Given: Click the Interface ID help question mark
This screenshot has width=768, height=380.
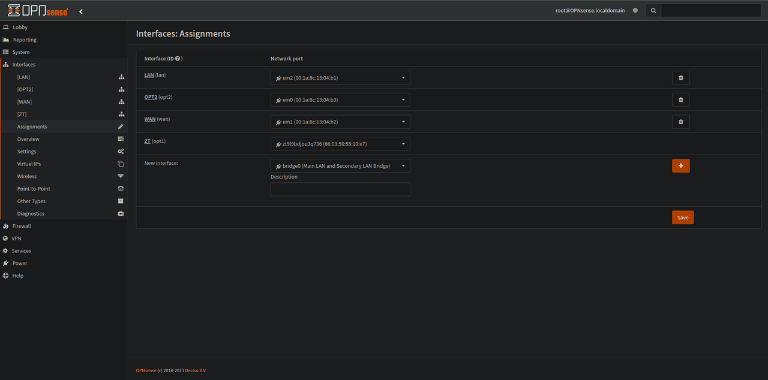Looking at the screenshot, I should 178,59.
